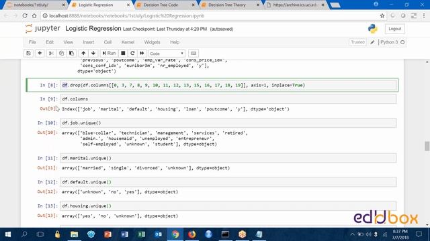Go to browser home page icon

click(34, 16)
